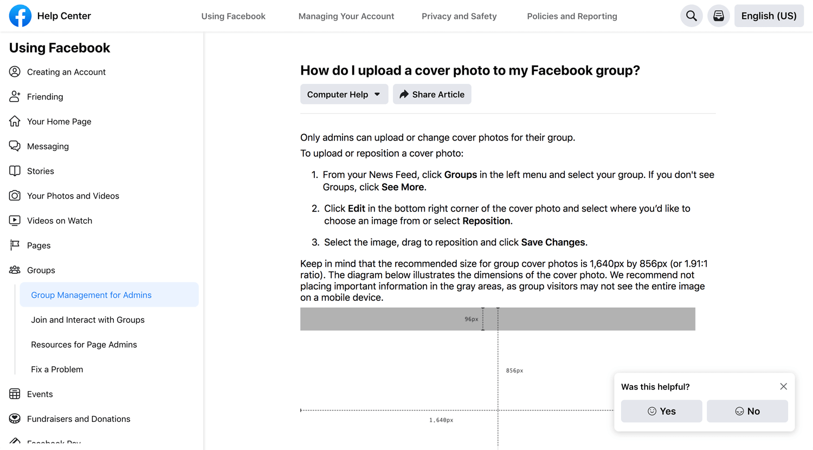Close the Was this helpful popup
Screen dimensions: 813x450
(783, 386)
